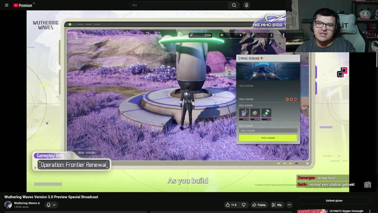378x213 pixels.
Task: Click the currency counter showing 0
Action: pyautogui.click(x=262, y=35)
